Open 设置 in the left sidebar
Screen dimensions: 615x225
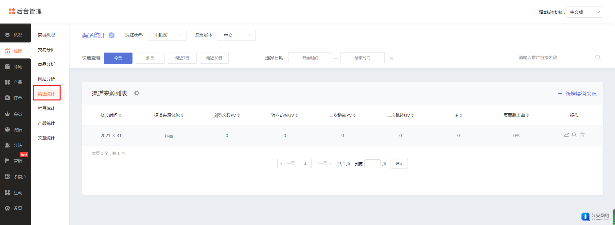pos(15,208)
